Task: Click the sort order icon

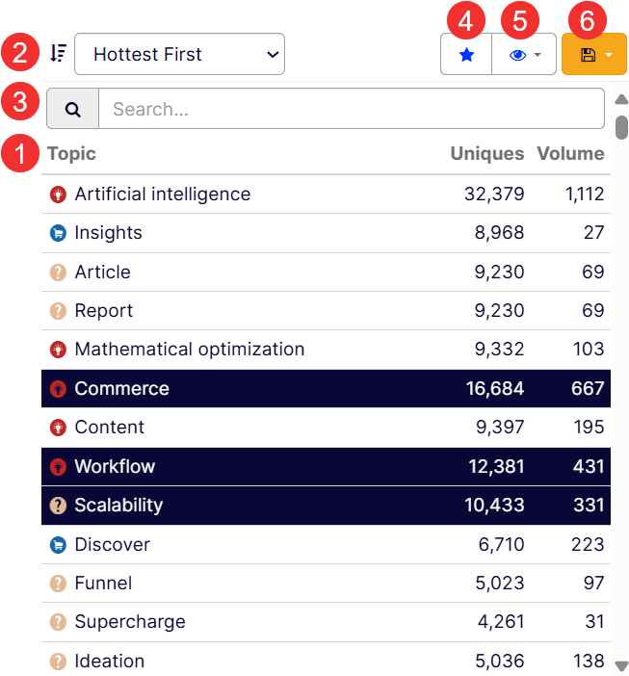Action: pos(59,54)
